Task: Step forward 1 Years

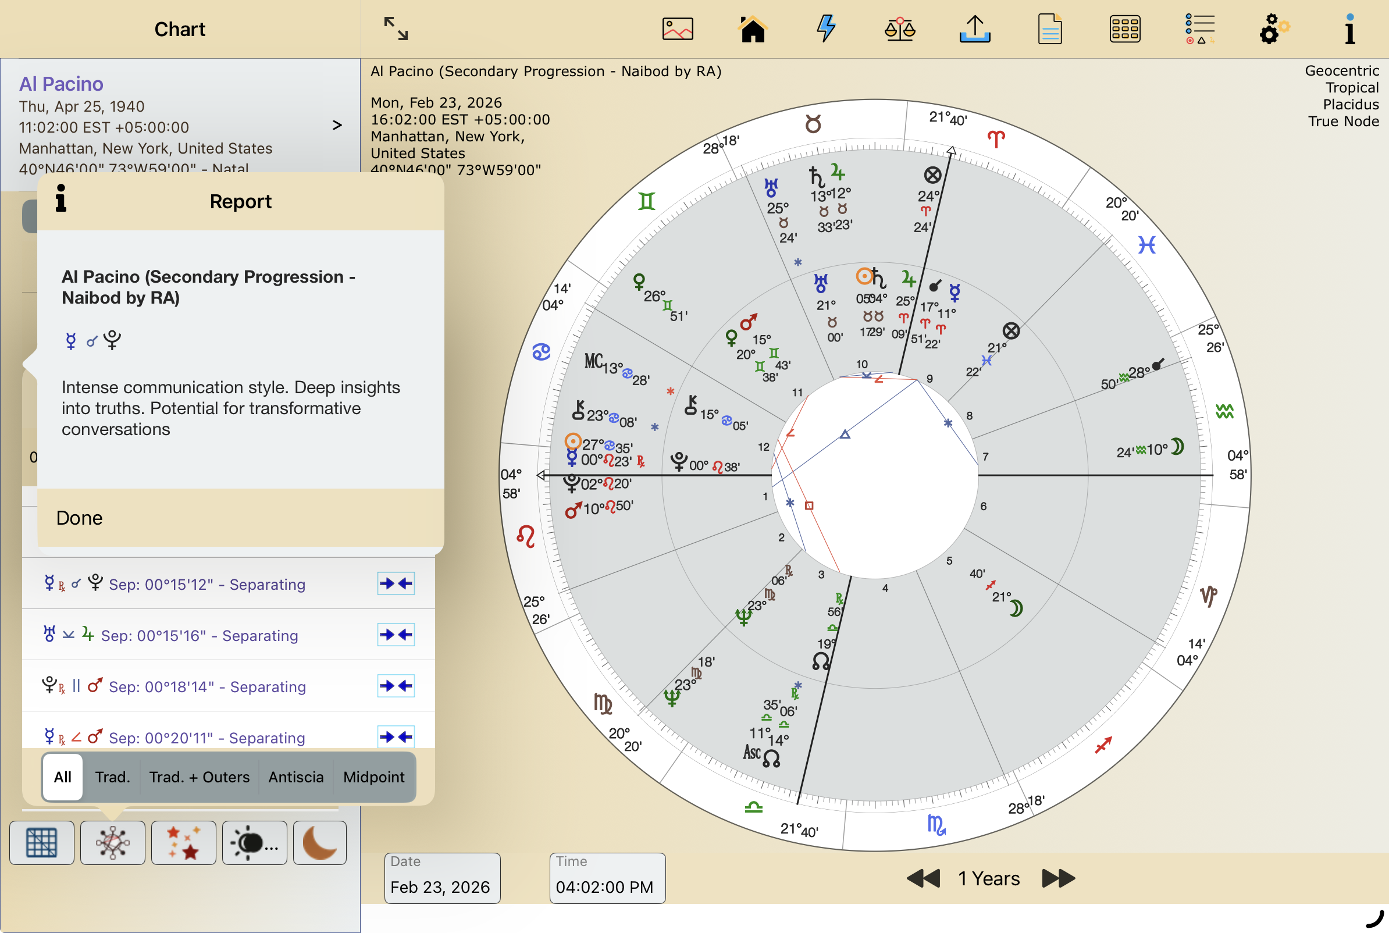Action: click(1059, 878)
